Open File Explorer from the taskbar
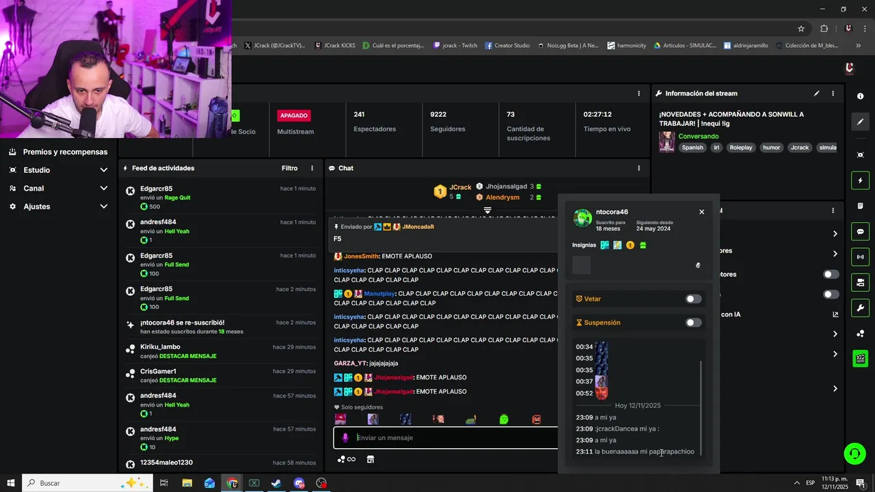The width and height of the screenshot is (875, 492). pyautogui.click(x=187, y=483)
